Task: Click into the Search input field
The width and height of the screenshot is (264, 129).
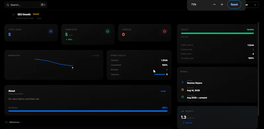Action: pos(26,5)
